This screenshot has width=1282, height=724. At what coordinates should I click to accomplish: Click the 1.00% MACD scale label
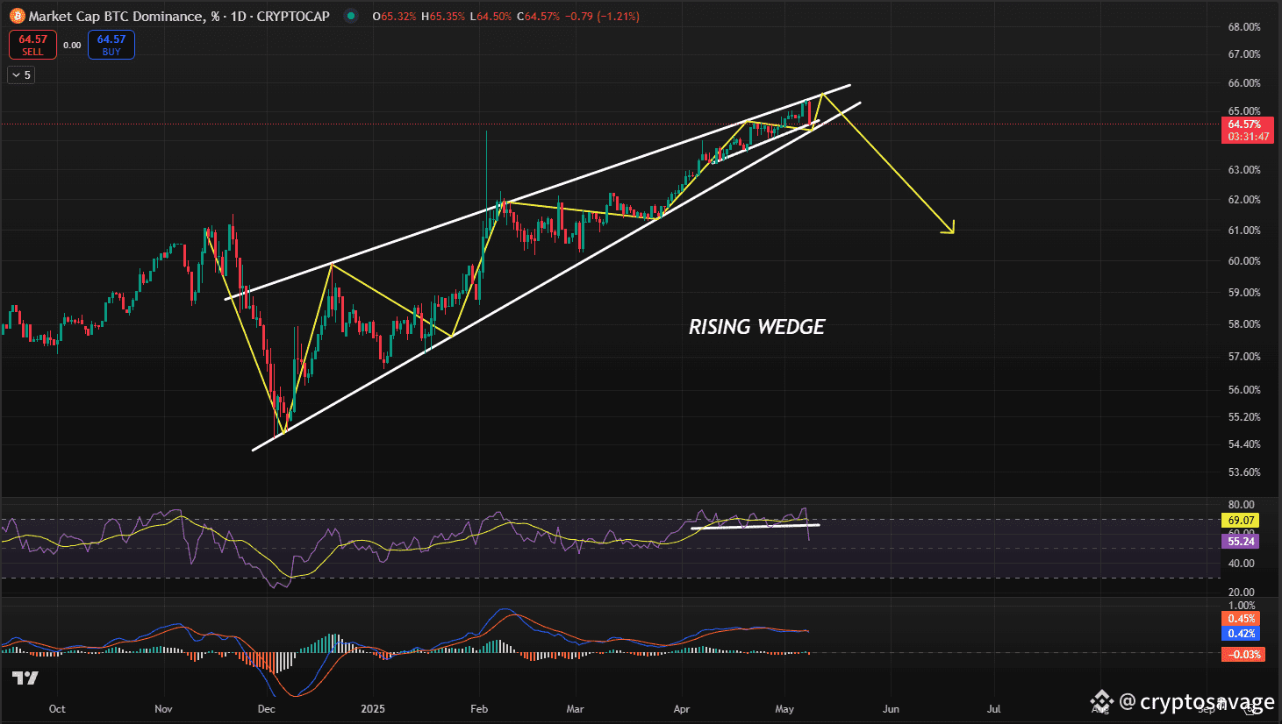coord(1242,606)
